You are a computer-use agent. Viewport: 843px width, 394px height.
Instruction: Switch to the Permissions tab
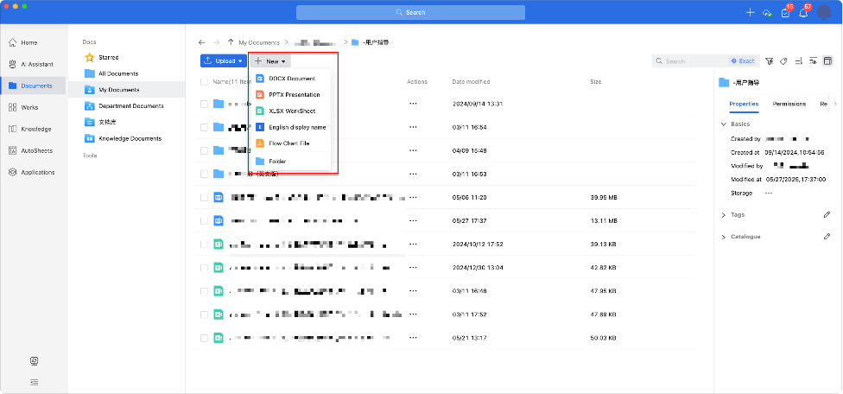(789, 104)
